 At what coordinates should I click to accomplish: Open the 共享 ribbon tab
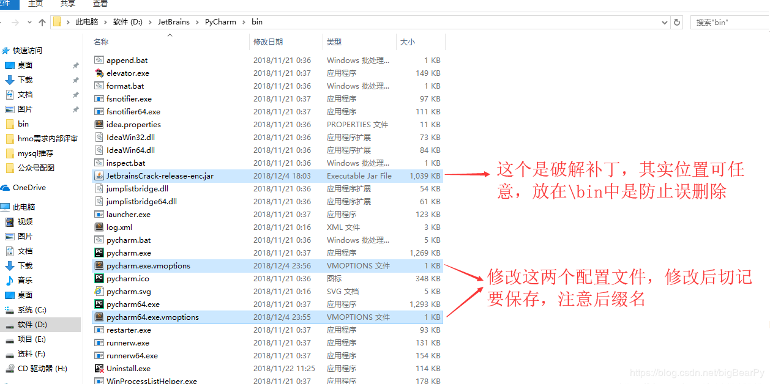tap(68, 4)
